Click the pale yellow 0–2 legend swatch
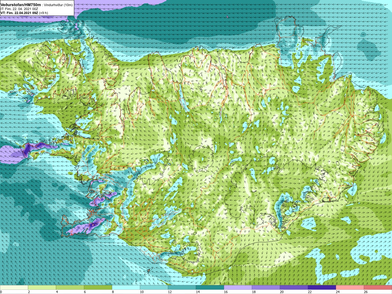The height and width of the screenshot is (294, 392). [14, 288]
